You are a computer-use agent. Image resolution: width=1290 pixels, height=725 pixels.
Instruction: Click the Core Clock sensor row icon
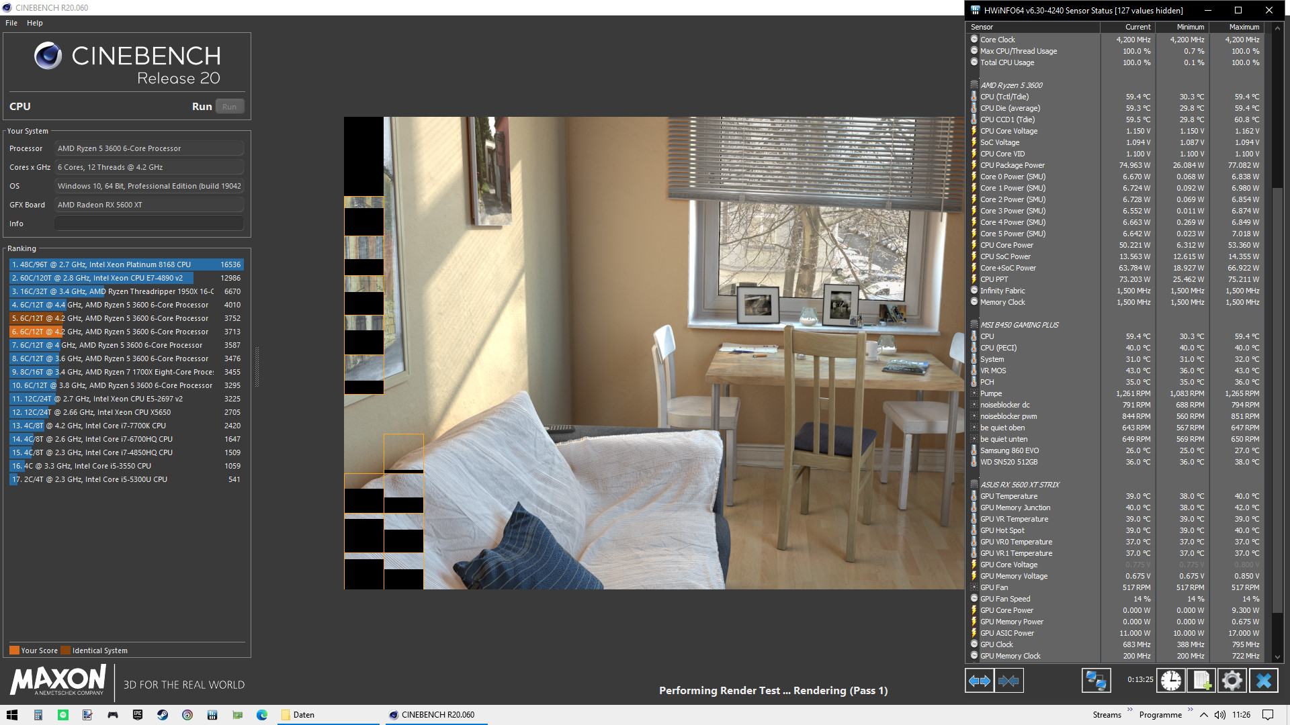point(974,40)
